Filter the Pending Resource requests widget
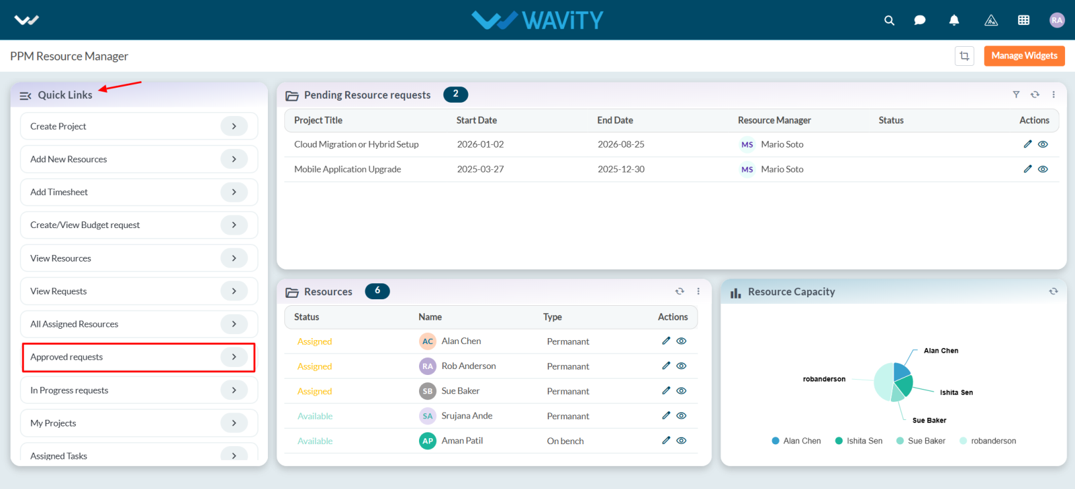This screenshot has height=489, width=1075. [1016, 94]
